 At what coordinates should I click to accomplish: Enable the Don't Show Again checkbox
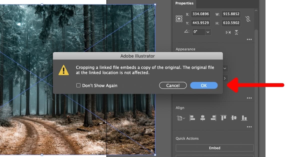pyautogui.click(x=78, y=85)
